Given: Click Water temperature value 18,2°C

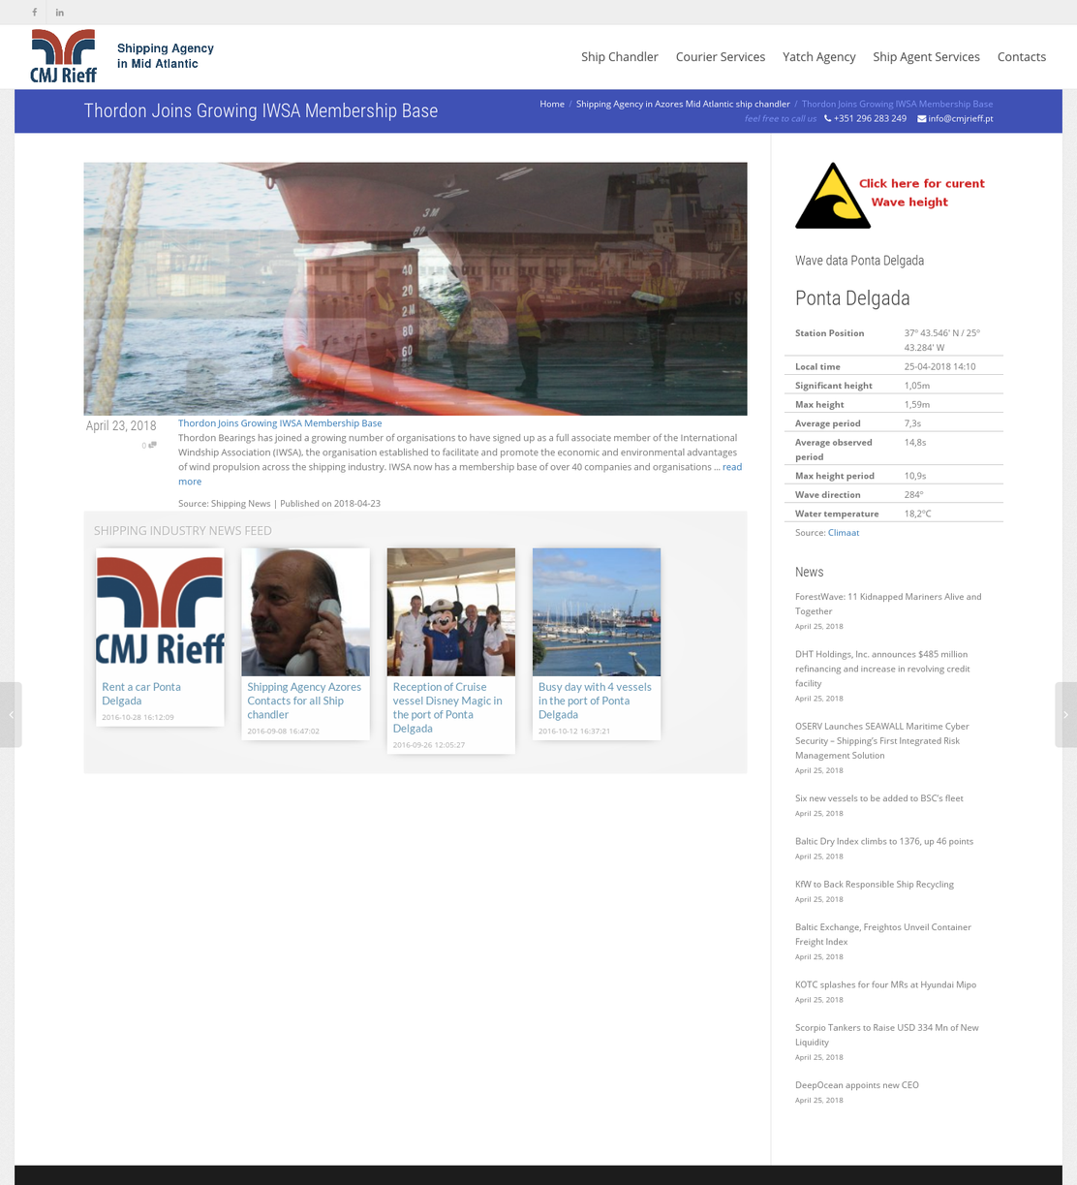Looking at the screenshot, I should pos(918,514).
